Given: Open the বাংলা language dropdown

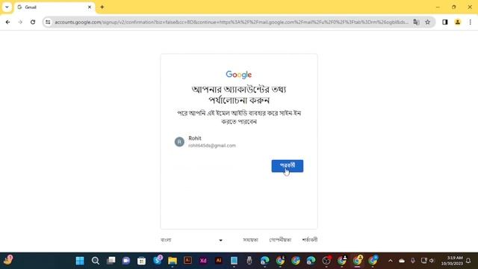Looking at the screenshot, I should (x=191, y=240).
